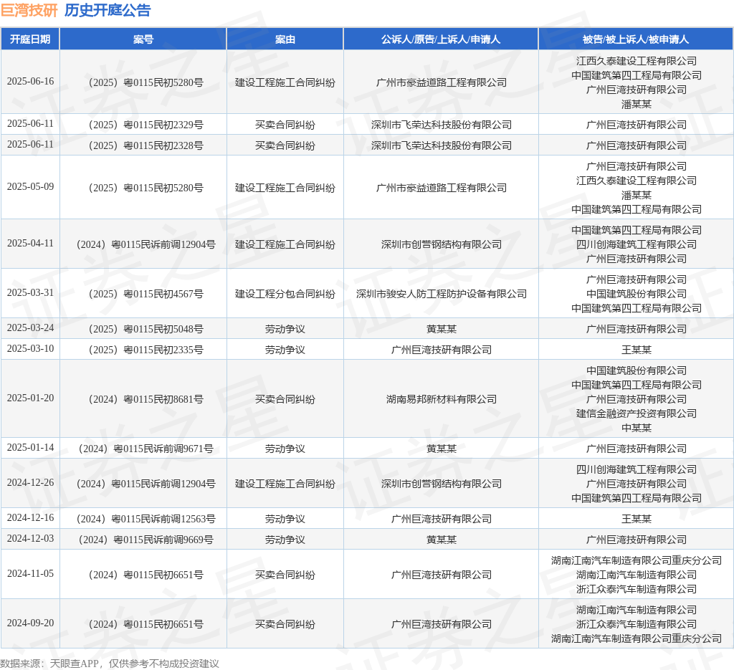Pick the date cell 2025-01-14
Image resolution: width=734 pixels, height=670 pixels.
30,448
